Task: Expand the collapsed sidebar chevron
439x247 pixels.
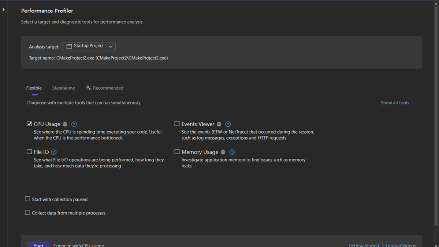Action: click(4, 9)
